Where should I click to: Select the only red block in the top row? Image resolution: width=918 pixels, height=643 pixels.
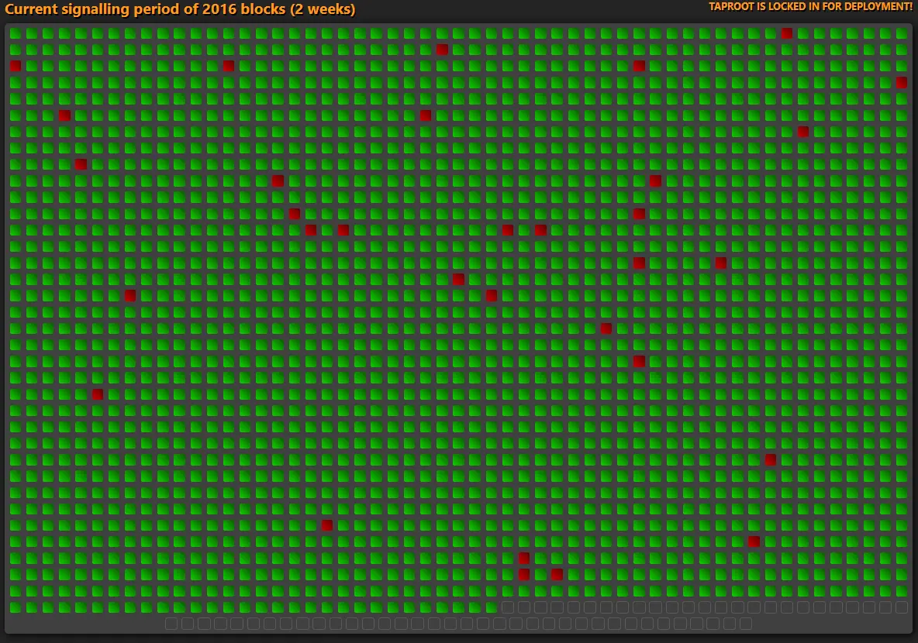point(787,33)
